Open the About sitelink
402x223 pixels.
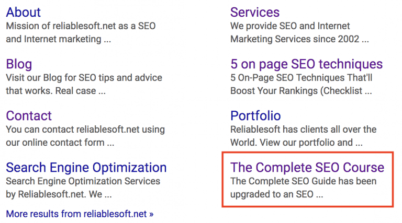click(x=23, y=12)
